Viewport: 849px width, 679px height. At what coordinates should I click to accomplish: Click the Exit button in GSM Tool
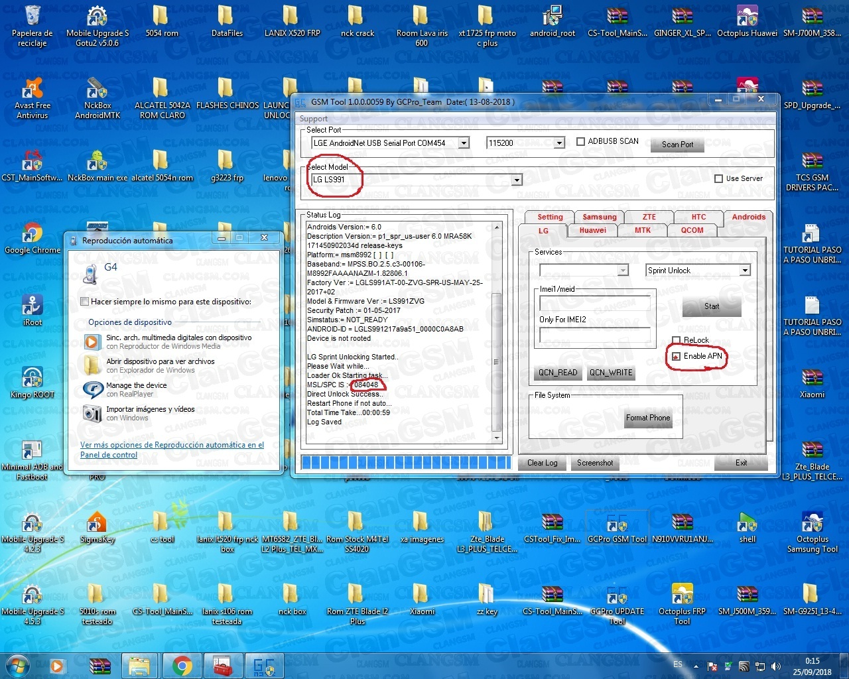tap(741, 463)
